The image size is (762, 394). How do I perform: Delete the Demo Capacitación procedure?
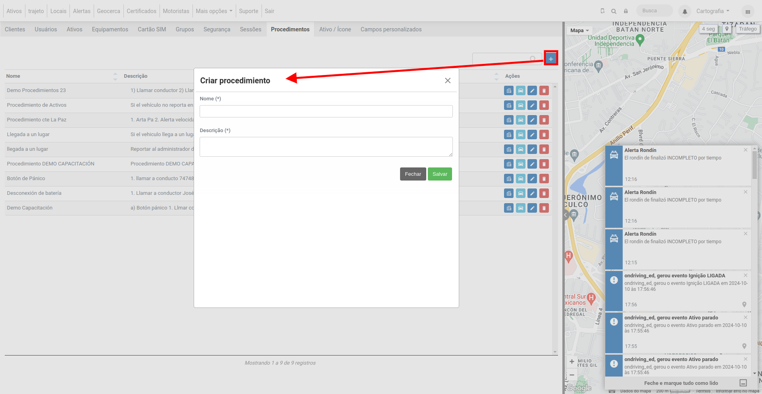tap(544, 208)
